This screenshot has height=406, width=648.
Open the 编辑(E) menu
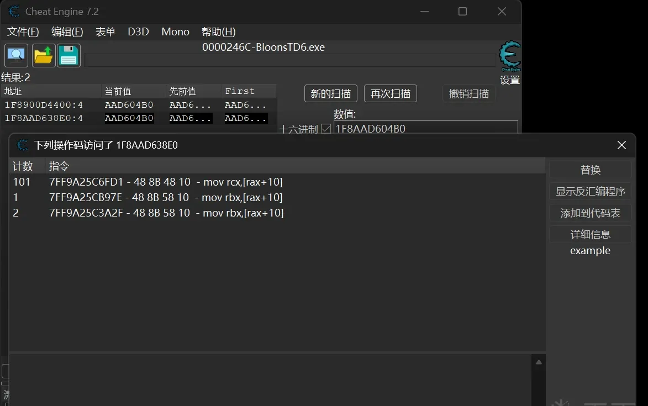tap(67, 32)
